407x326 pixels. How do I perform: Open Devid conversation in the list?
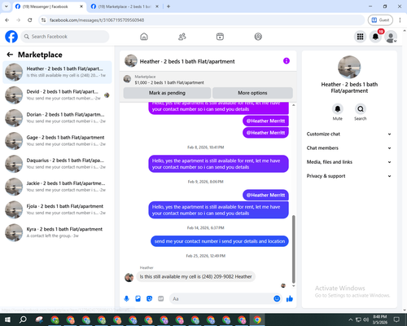click(x=57, y=95)
